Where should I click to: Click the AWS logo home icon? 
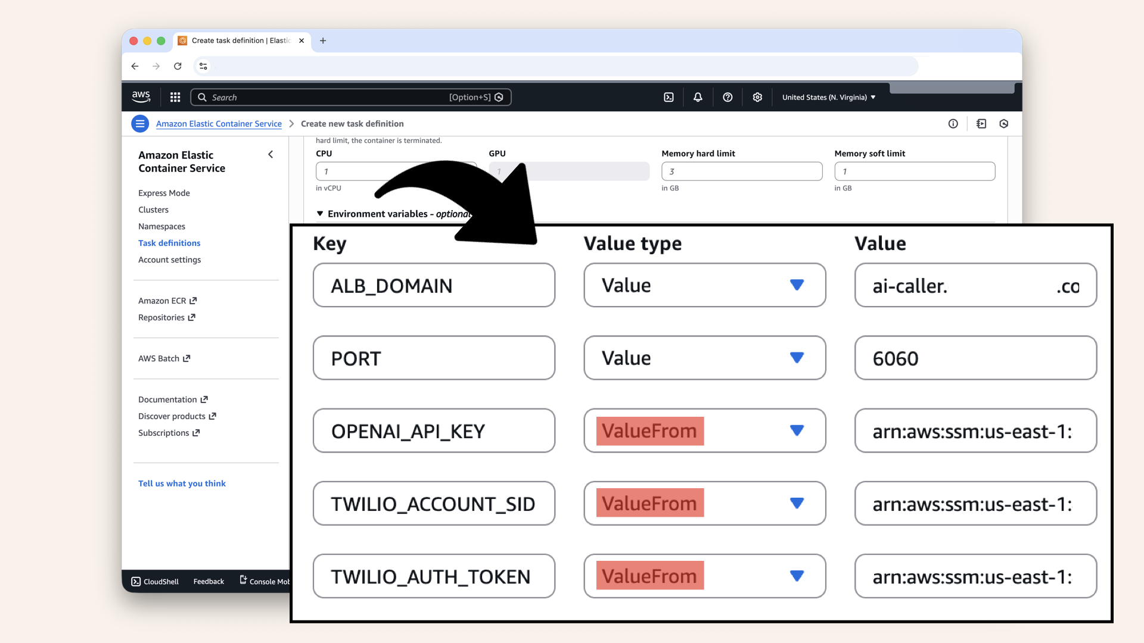coord(141,96)
